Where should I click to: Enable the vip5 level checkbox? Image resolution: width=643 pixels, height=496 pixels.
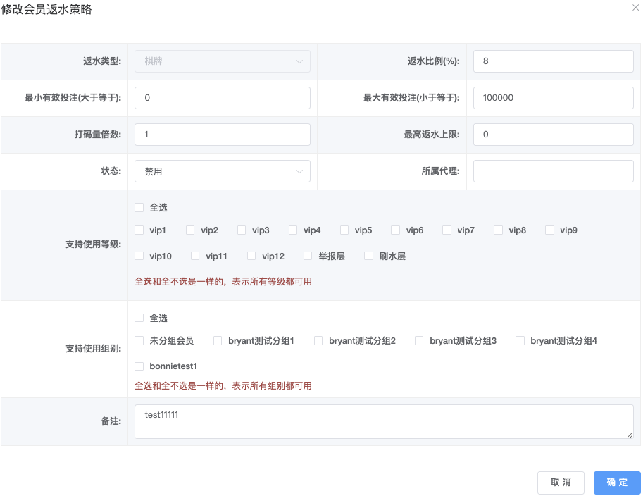point(344,230)
